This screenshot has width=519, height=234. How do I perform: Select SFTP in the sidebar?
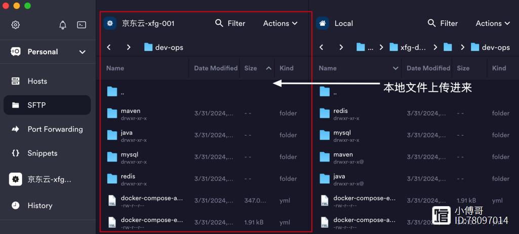pyautogui.click(x=47, y=105)
